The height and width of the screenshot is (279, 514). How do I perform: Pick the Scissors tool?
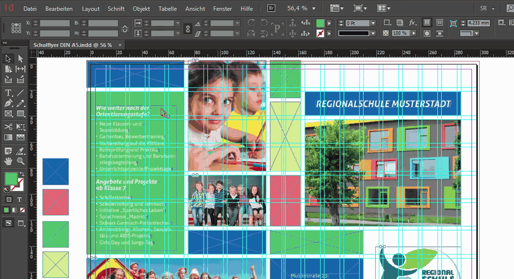pyautogui.click(x=8, y=127)
